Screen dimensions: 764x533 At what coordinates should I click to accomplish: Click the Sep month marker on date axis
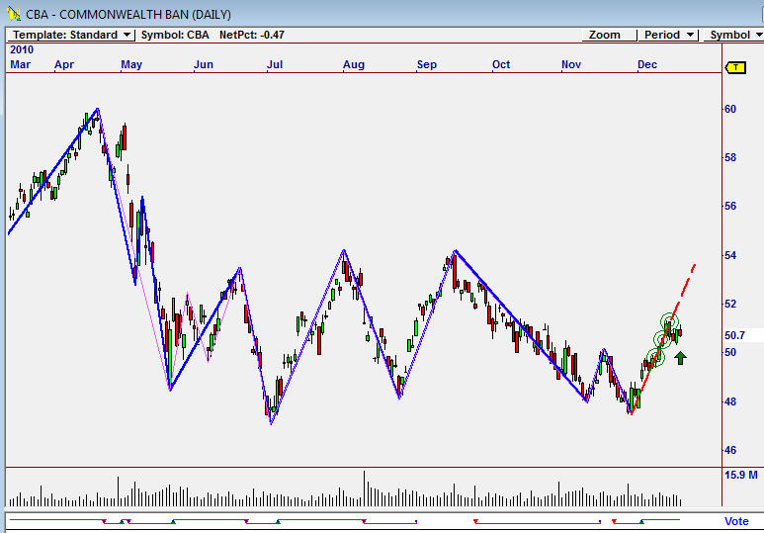(427, 64)
